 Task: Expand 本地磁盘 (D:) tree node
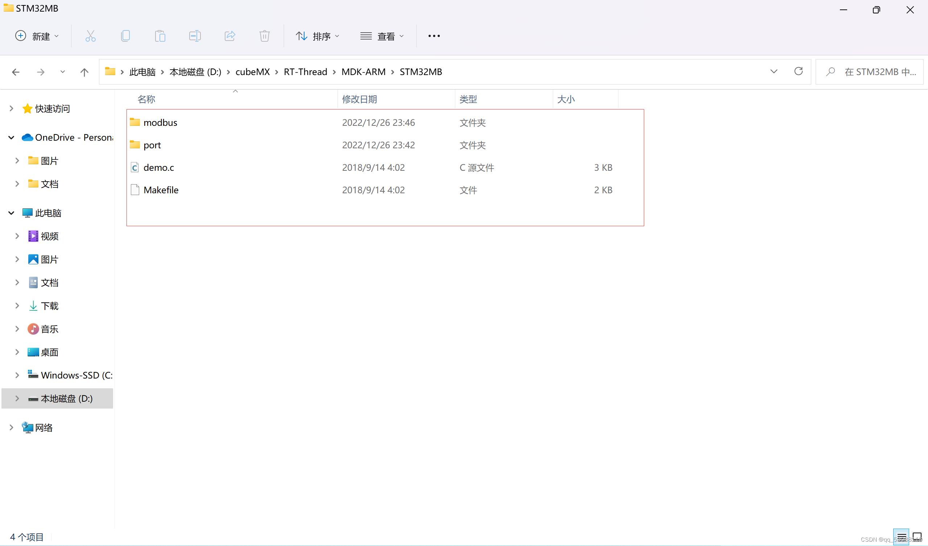[x=17, y=399]
